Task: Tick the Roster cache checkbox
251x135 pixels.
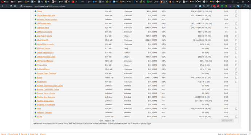Action: (x=236, y=78)
